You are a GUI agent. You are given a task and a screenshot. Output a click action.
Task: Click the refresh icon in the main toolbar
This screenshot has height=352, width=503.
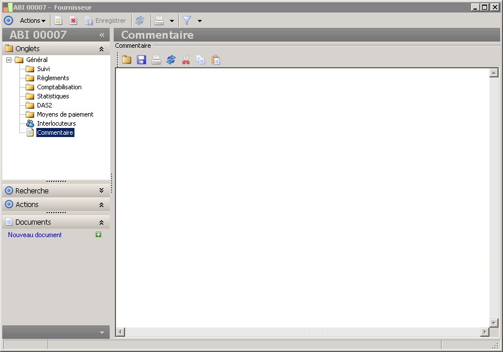click(x=140, y=20)
